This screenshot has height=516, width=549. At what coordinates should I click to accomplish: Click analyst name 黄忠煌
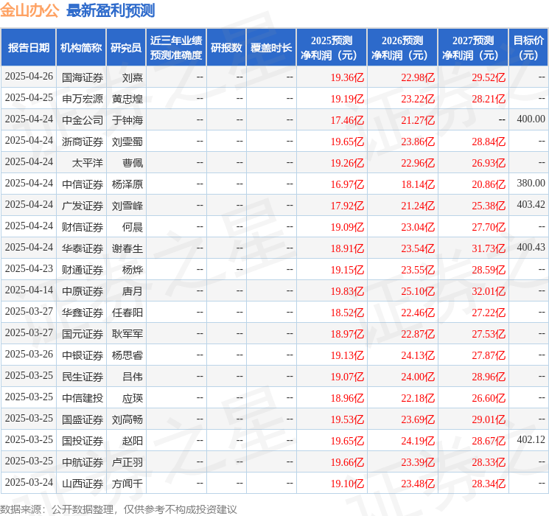point(127,99)
